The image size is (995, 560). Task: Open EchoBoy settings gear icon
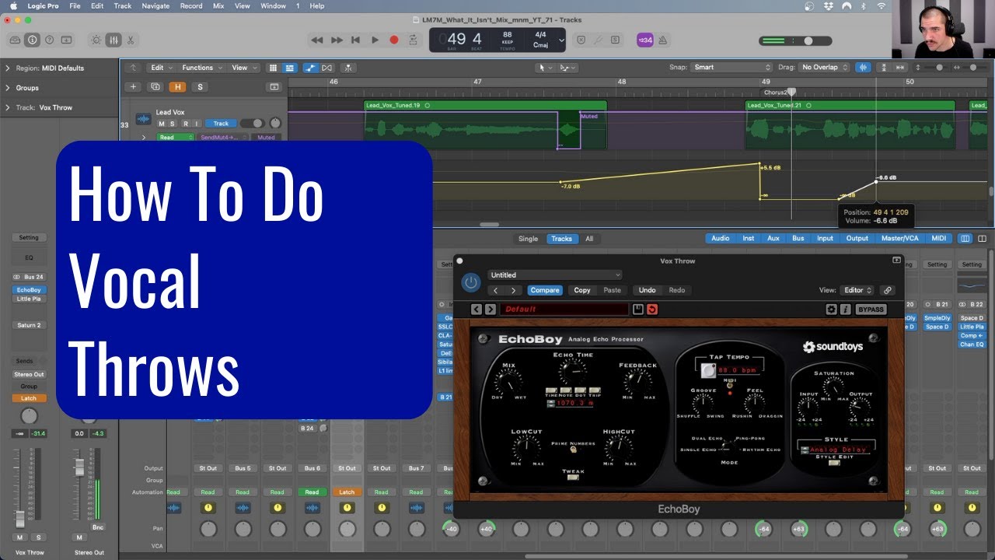[831, 310]
